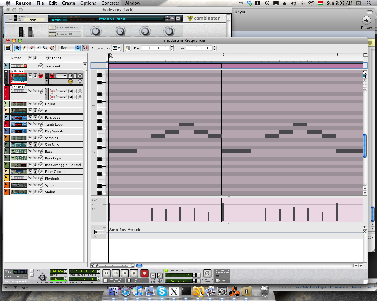Mute the Synth track

coord(30,185)
